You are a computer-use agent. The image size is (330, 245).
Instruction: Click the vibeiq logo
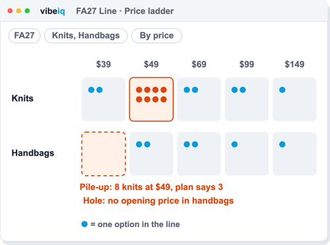click(52, 11)
